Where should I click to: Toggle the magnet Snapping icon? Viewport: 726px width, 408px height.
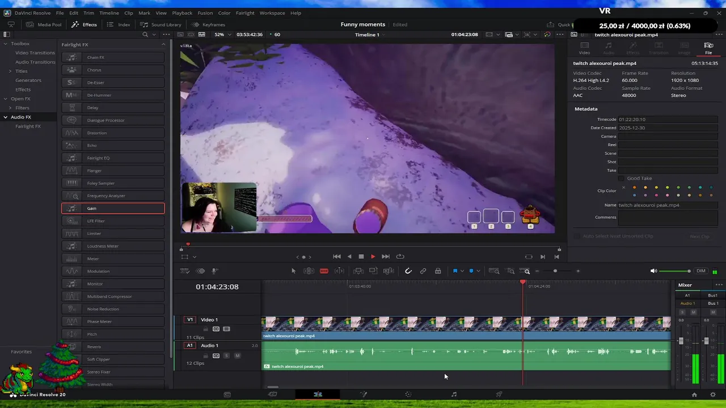tap(408, 271)
